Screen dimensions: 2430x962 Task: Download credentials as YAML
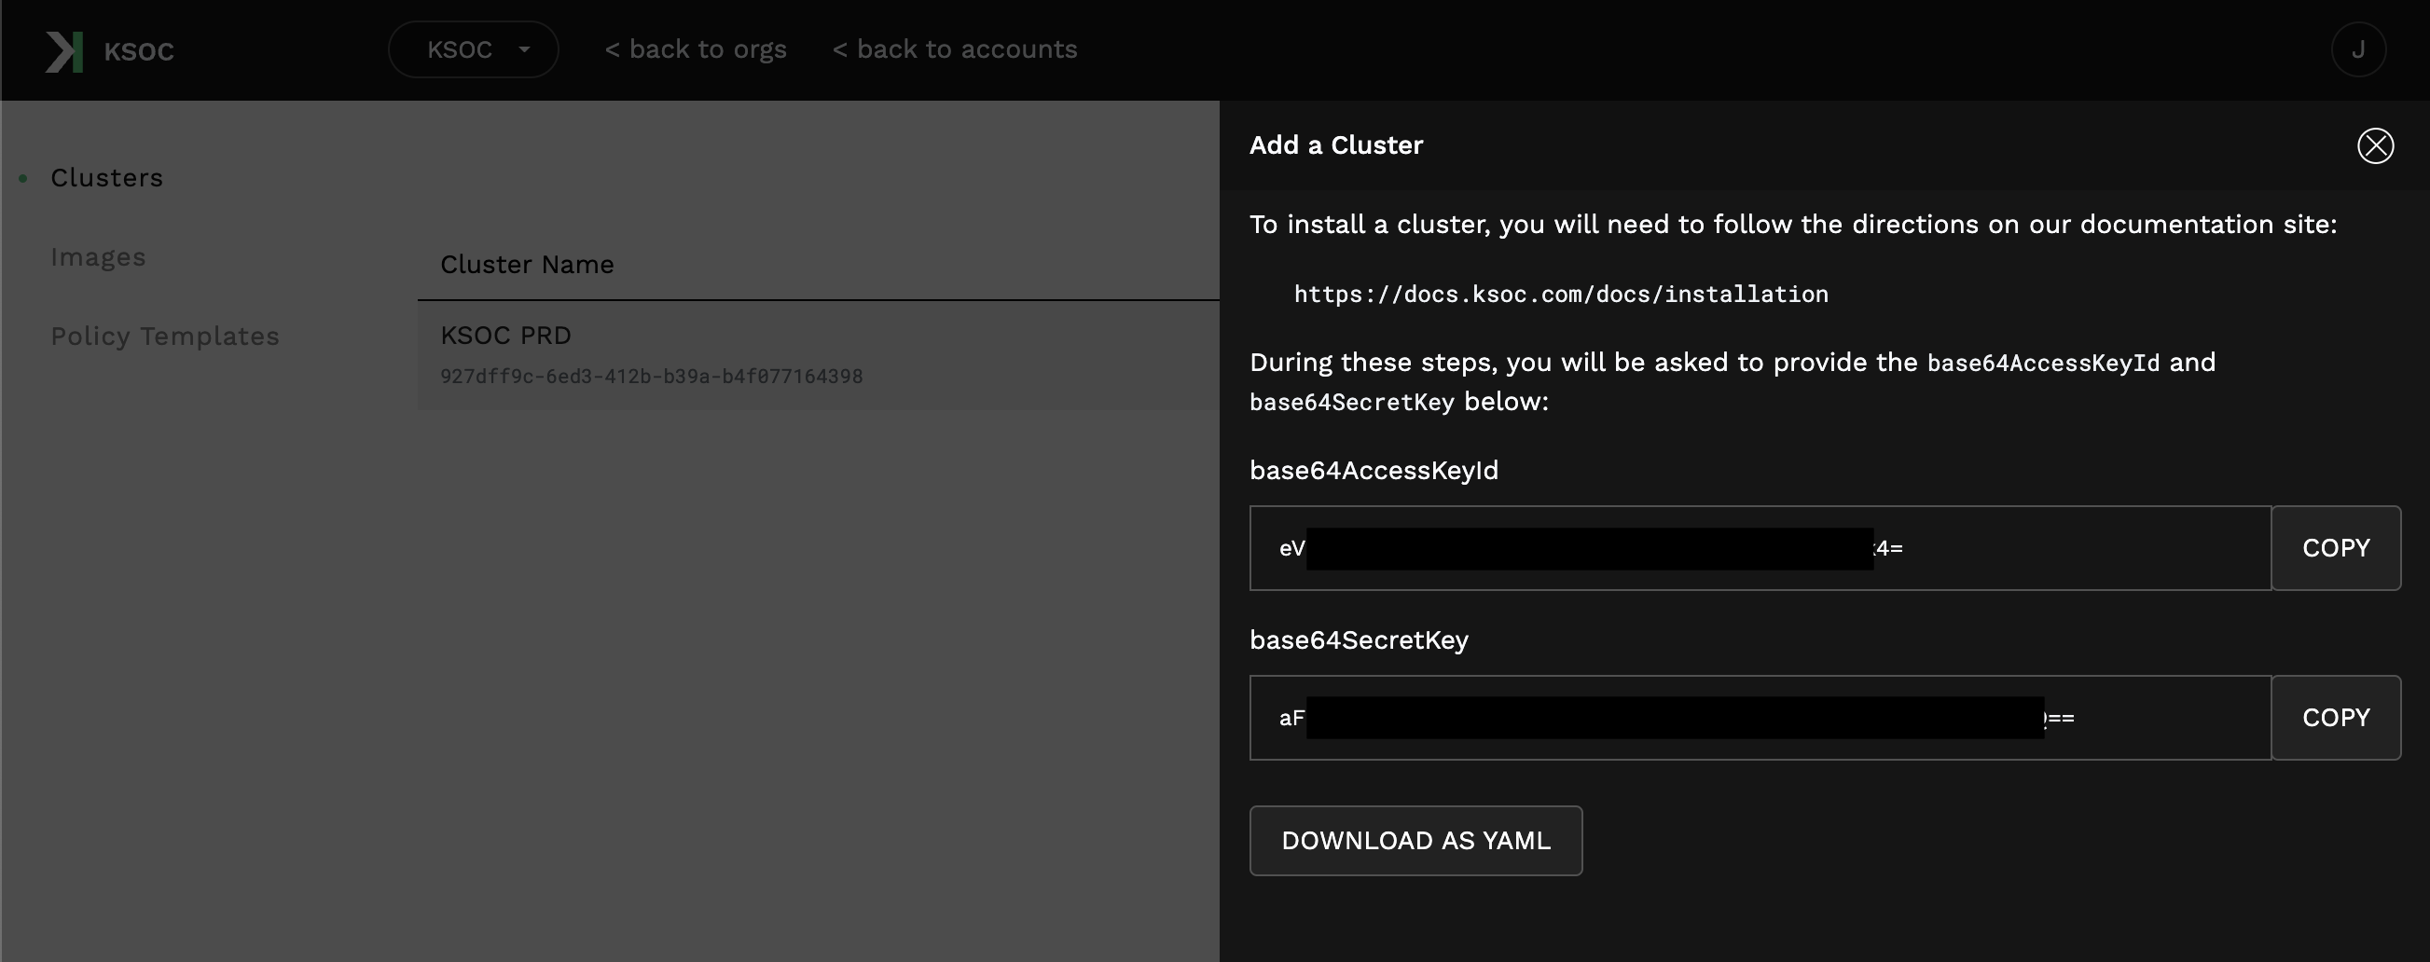click(1415, 840)
